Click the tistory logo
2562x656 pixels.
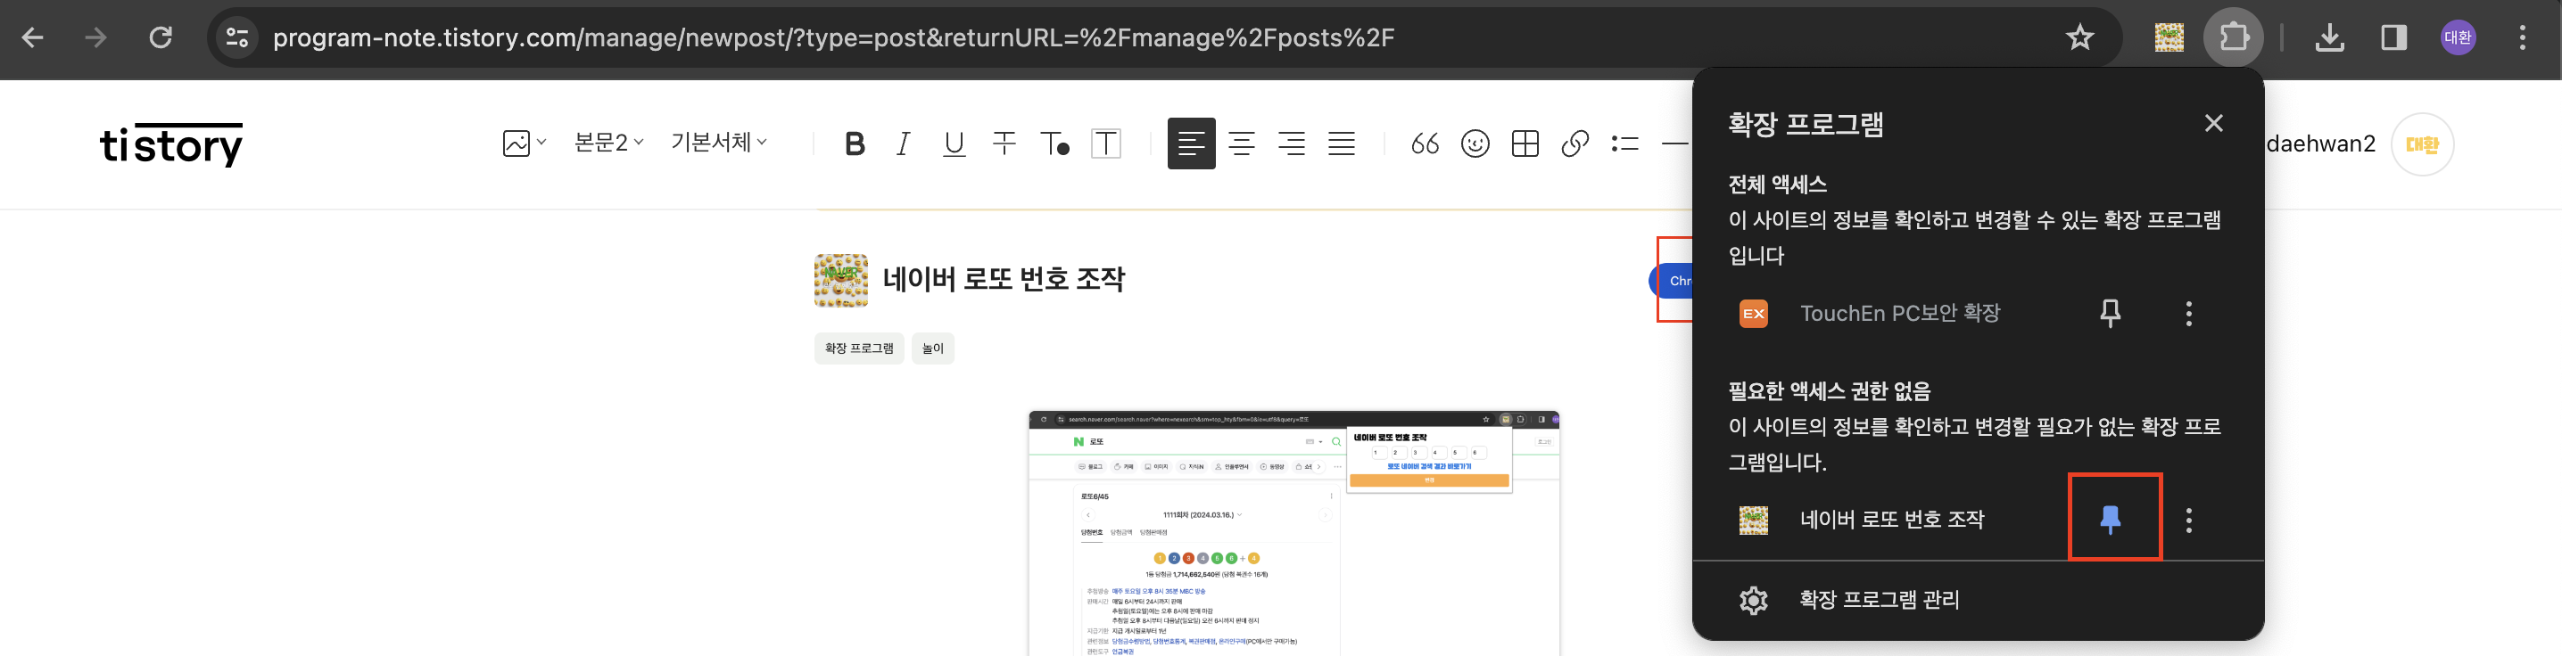(171, 144)
